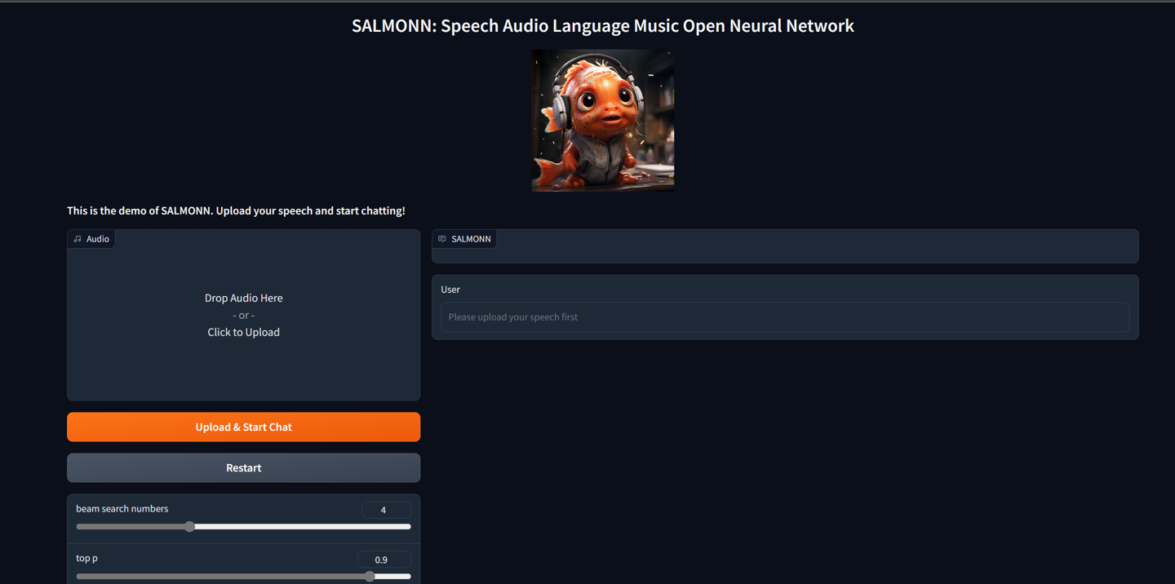Set top p slider to its far left end
1175x584 pixels.
click(x=78, y=576)
